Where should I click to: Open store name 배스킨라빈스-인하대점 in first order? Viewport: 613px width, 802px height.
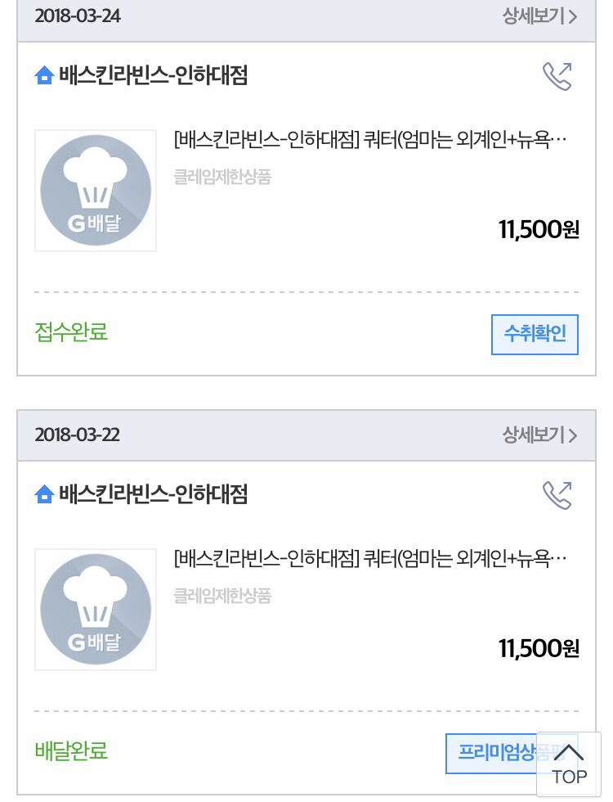154,75
